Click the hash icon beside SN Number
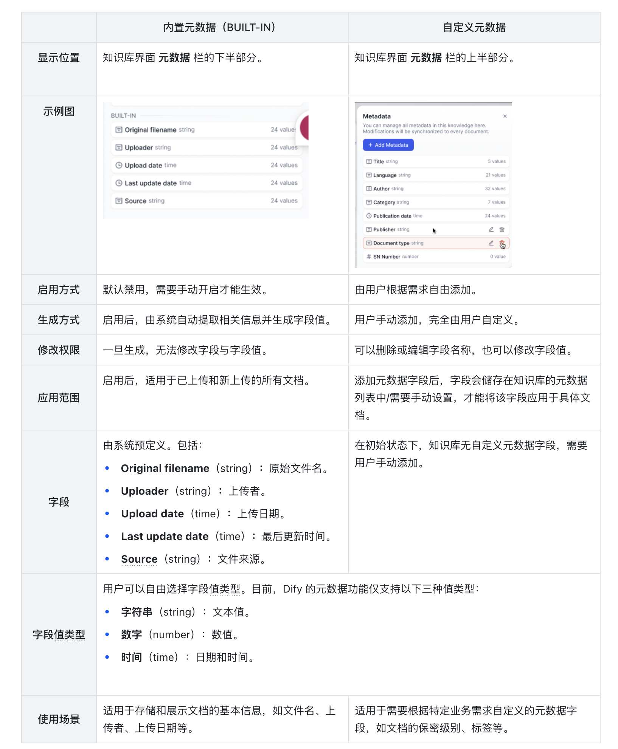Viewport: 618px width, 749px height. click(x=369, y=257)
